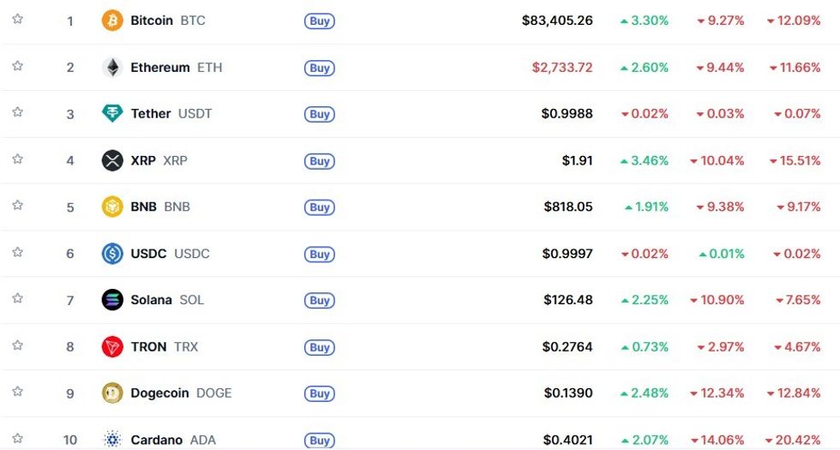Buy Dogecoin using its Buy button
This screenshot has width=840, height=450.
[x=320, y=394]
